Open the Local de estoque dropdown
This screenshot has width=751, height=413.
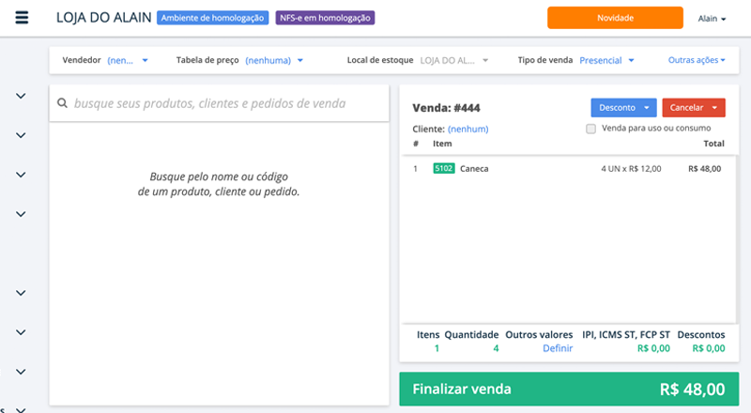[x=454, y=60]
